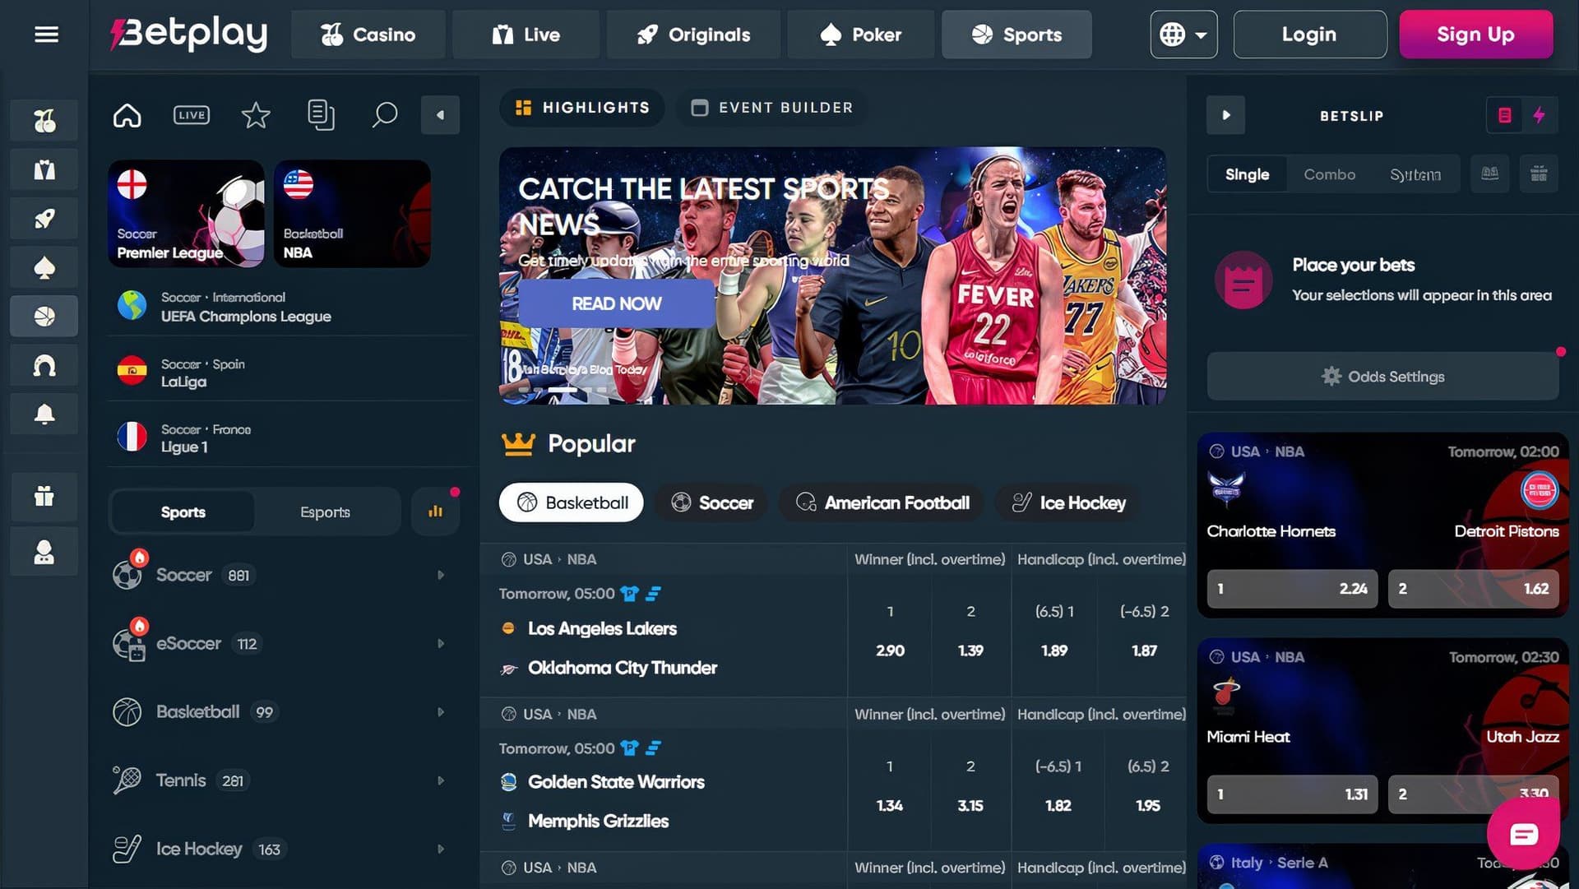Select the Casino icon in the left rail
Image resolution: width=1579 pixels, height=889 pixels.
43,120
